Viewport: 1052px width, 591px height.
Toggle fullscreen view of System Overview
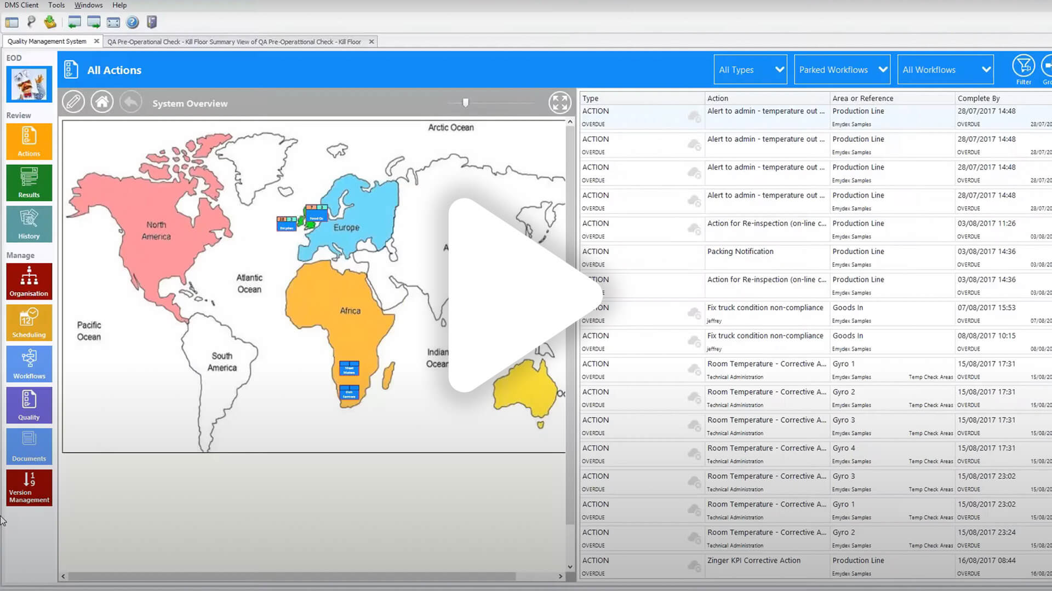click(559, 102)
